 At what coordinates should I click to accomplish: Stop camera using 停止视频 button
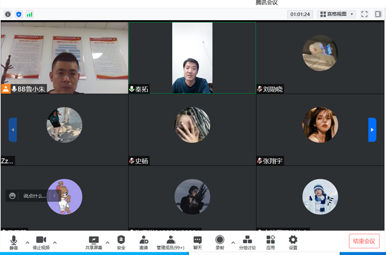41,241
